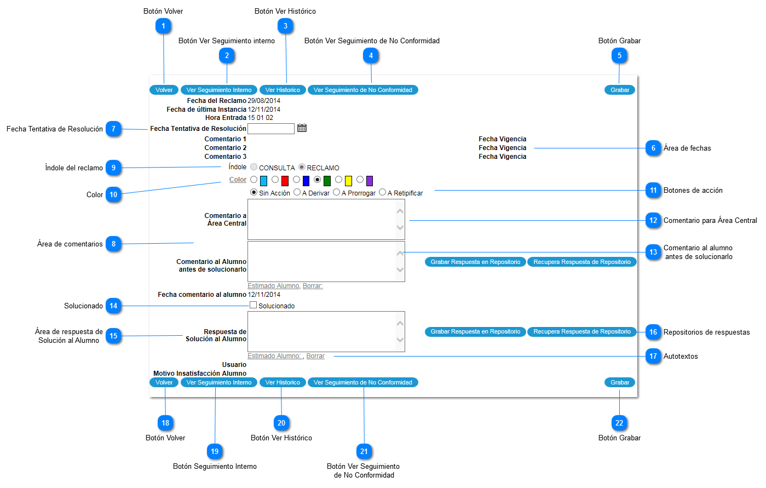Focus the Fecha Tentativa de Resolución date field
The width and height of the screenshot is (766, 488).
(271, 129)
